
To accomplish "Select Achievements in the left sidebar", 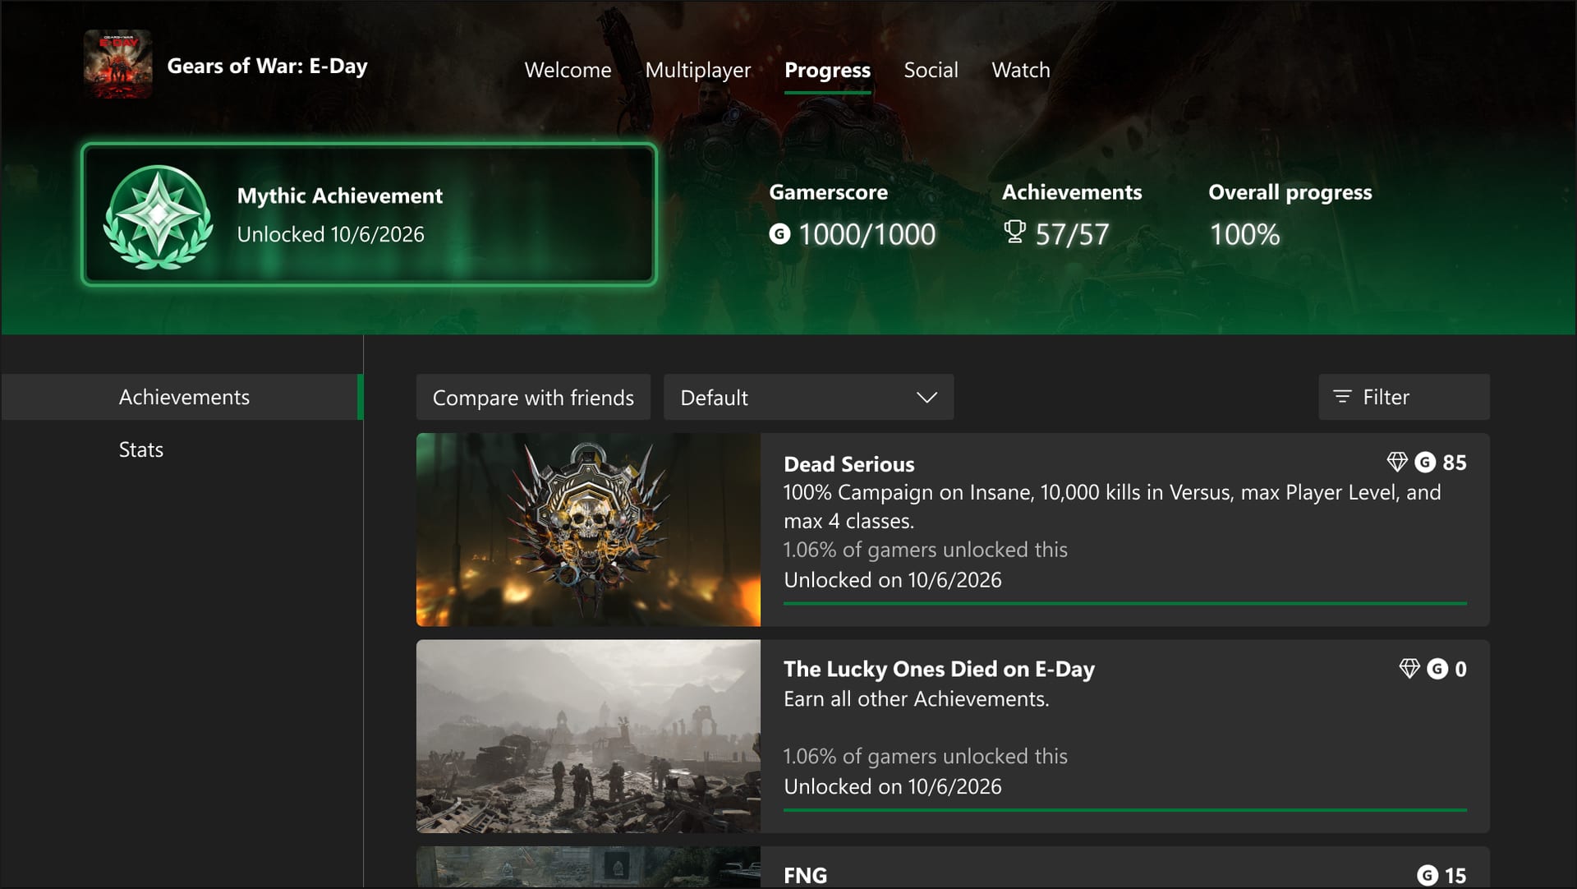I will point(182,397).
